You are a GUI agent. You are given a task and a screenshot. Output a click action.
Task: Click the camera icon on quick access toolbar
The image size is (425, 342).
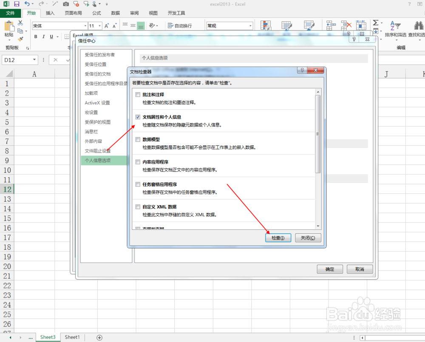66,4
